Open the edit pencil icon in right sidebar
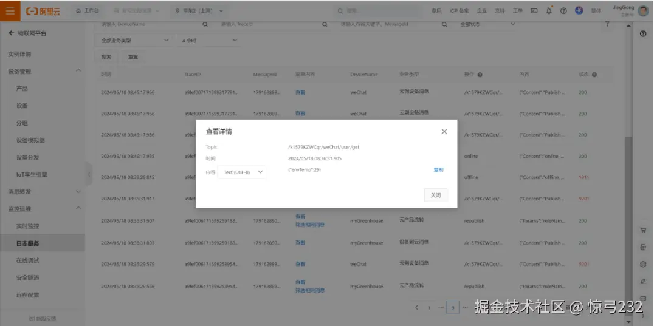The image size is (654, 326). [642, 282]
